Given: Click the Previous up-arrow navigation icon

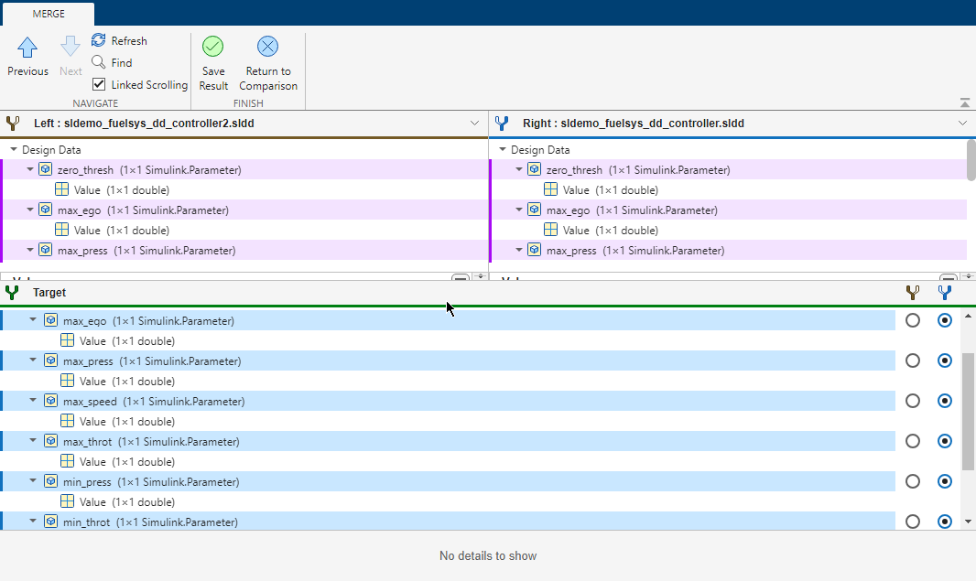Looking at the screenshot, I should point(27,47).
